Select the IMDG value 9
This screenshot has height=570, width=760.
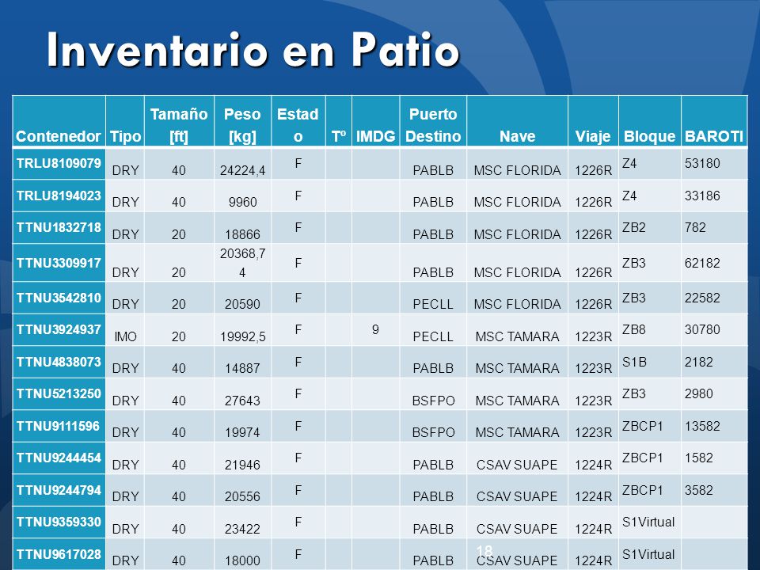click(375, 329)
